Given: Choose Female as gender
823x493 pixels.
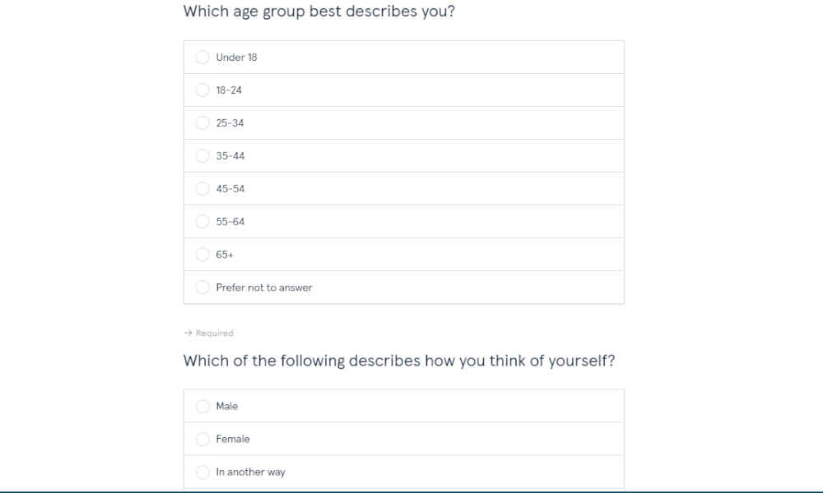Looking at the screenshot, I should point(202,439).
